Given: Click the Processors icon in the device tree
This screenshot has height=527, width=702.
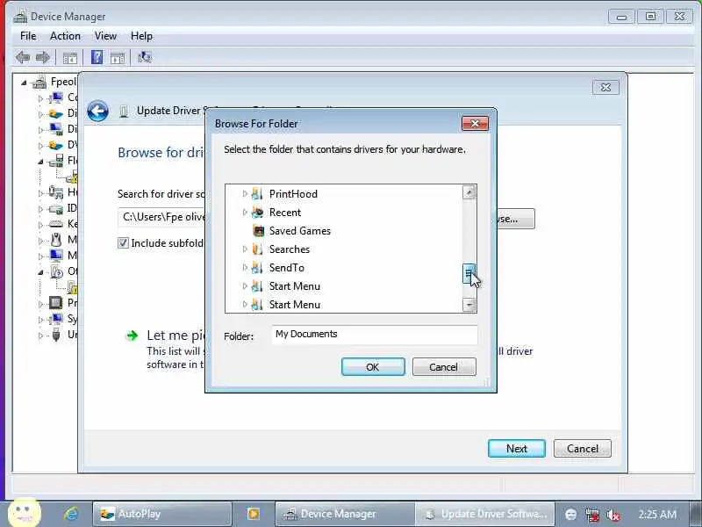Looking at the screenshot, I should (55, 303).
